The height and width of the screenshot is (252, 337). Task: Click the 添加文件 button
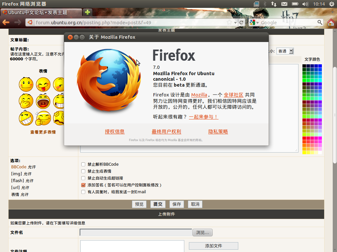pos(213,246)
